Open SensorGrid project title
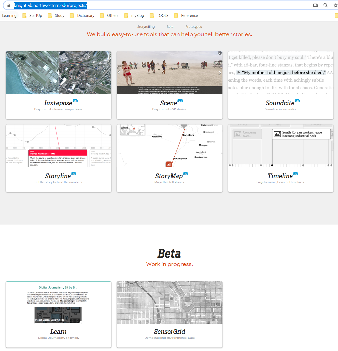This screenshot has height=351, width=338. click(170, 332)
